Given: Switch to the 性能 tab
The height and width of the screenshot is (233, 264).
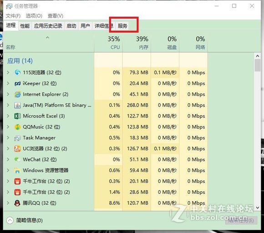Looking at the screenshot, I should coord(25,26).
